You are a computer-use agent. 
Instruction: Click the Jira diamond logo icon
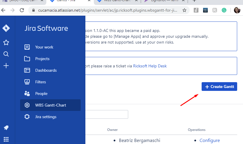pos(6,28)
